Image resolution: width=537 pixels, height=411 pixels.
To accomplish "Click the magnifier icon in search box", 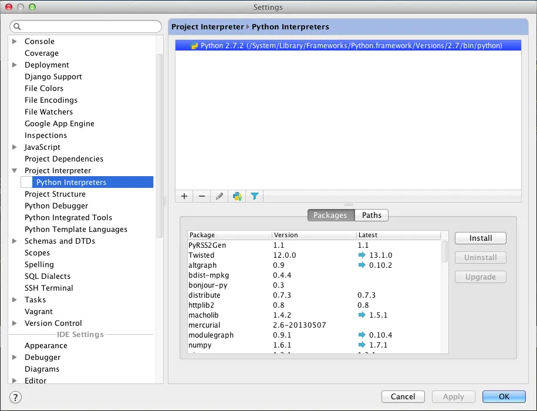I will (17, 26).
